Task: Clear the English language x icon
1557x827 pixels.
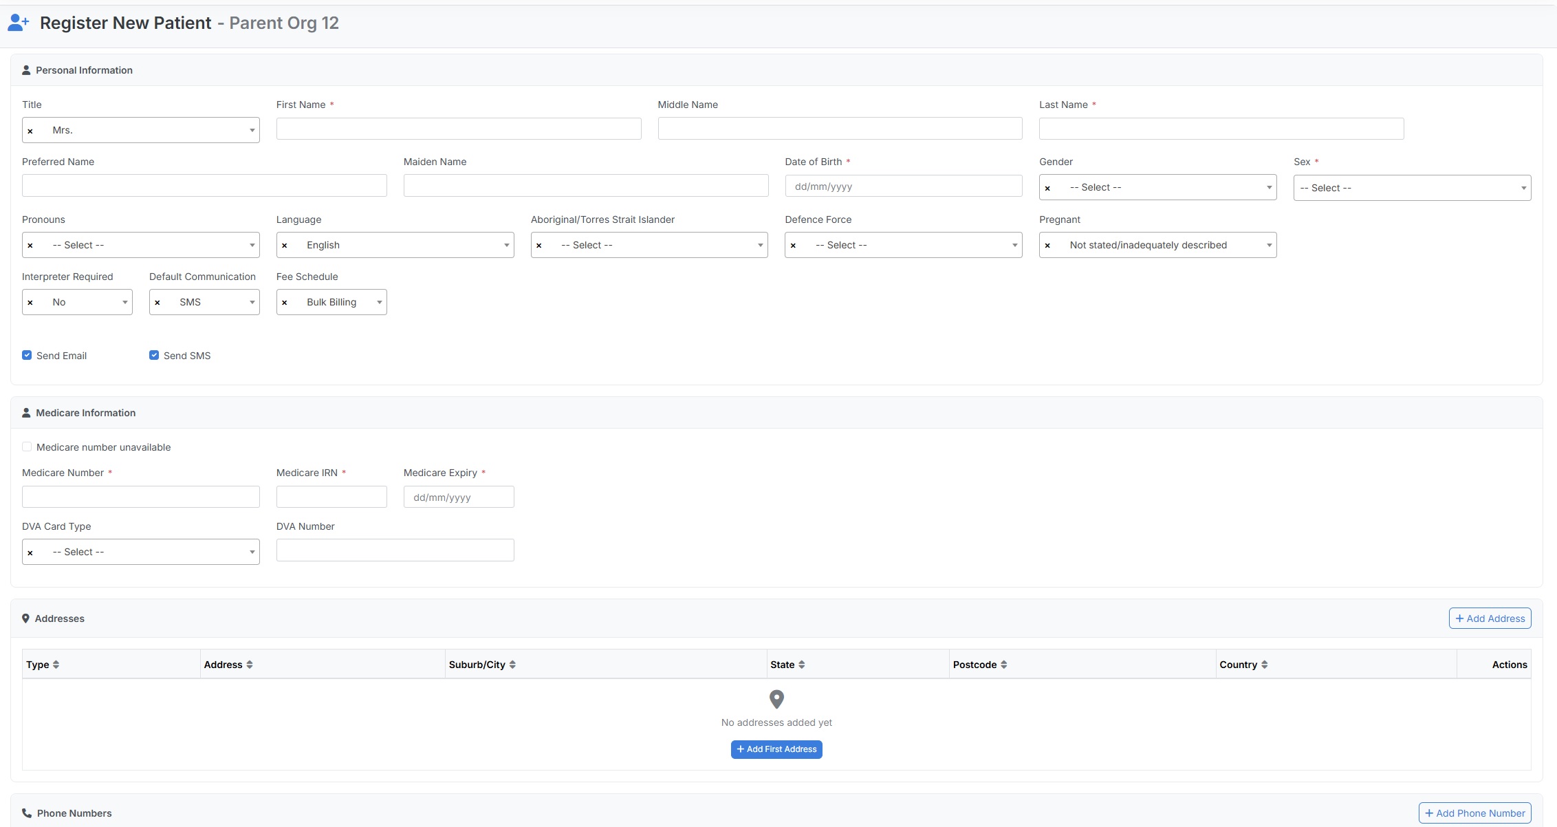Action: 285,246
